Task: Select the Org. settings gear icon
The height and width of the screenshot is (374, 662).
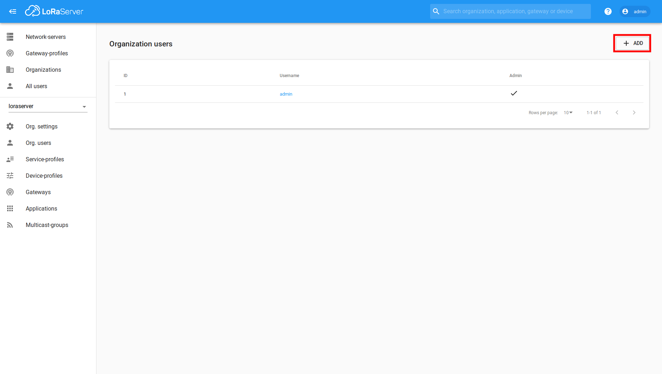Action: (x=10, y=126)
